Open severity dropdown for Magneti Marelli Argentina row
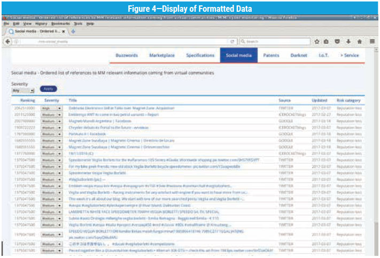The width and height of the screenshot is (380, 258). point(51,121)
